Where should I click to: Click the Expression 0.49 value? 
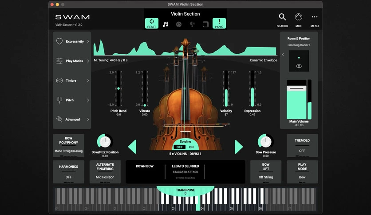(x=252, y=115)
